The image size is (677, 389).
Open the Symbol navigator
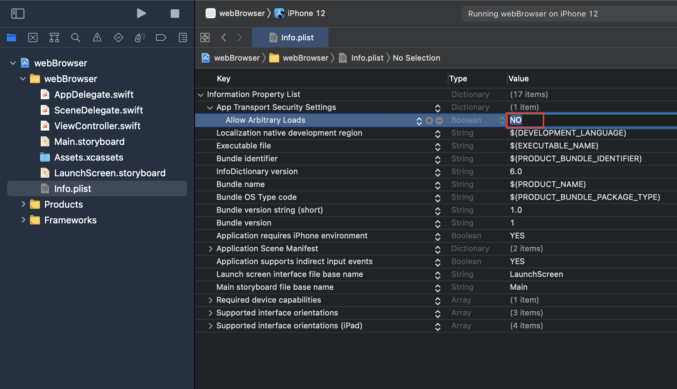point(54,37)
